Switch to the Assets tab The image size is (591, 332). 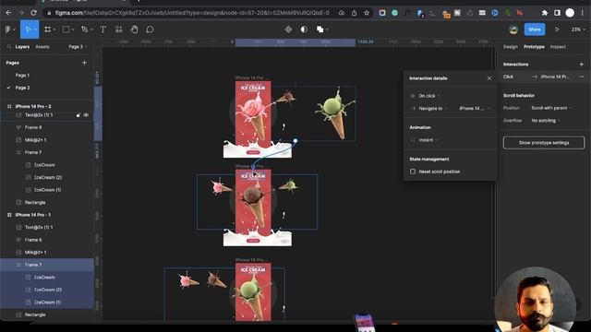(42, 47)
